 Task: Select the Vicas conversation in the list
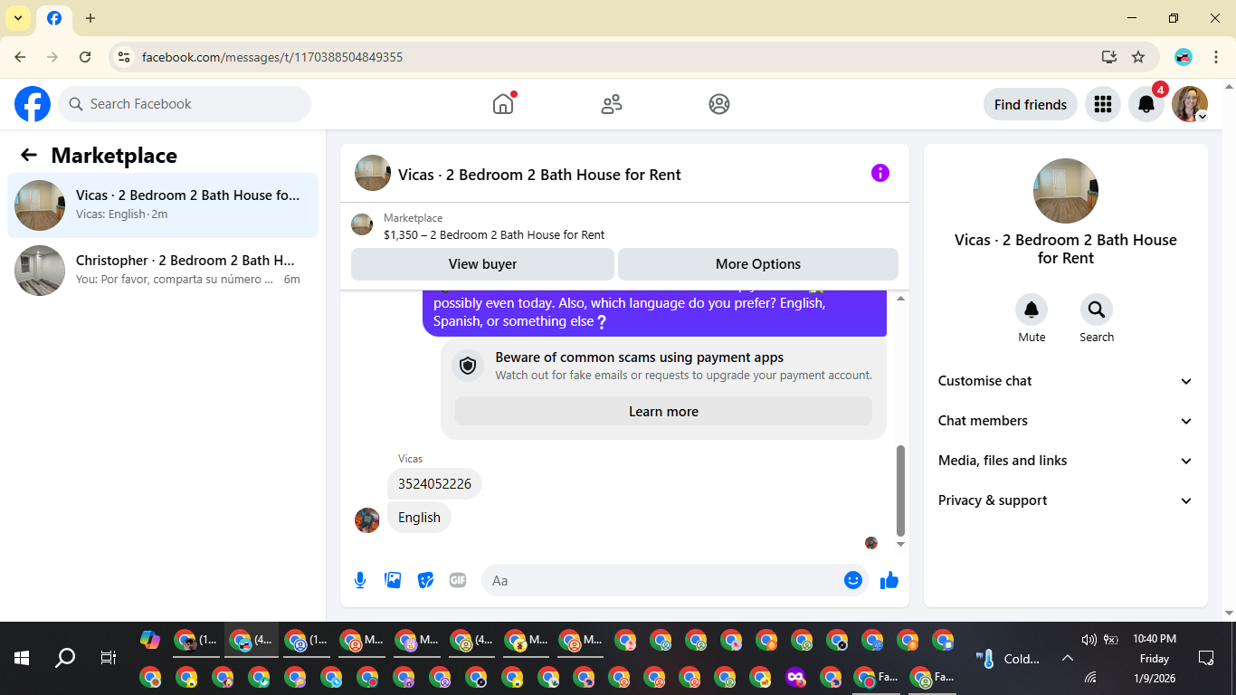(x=163, y=205)
